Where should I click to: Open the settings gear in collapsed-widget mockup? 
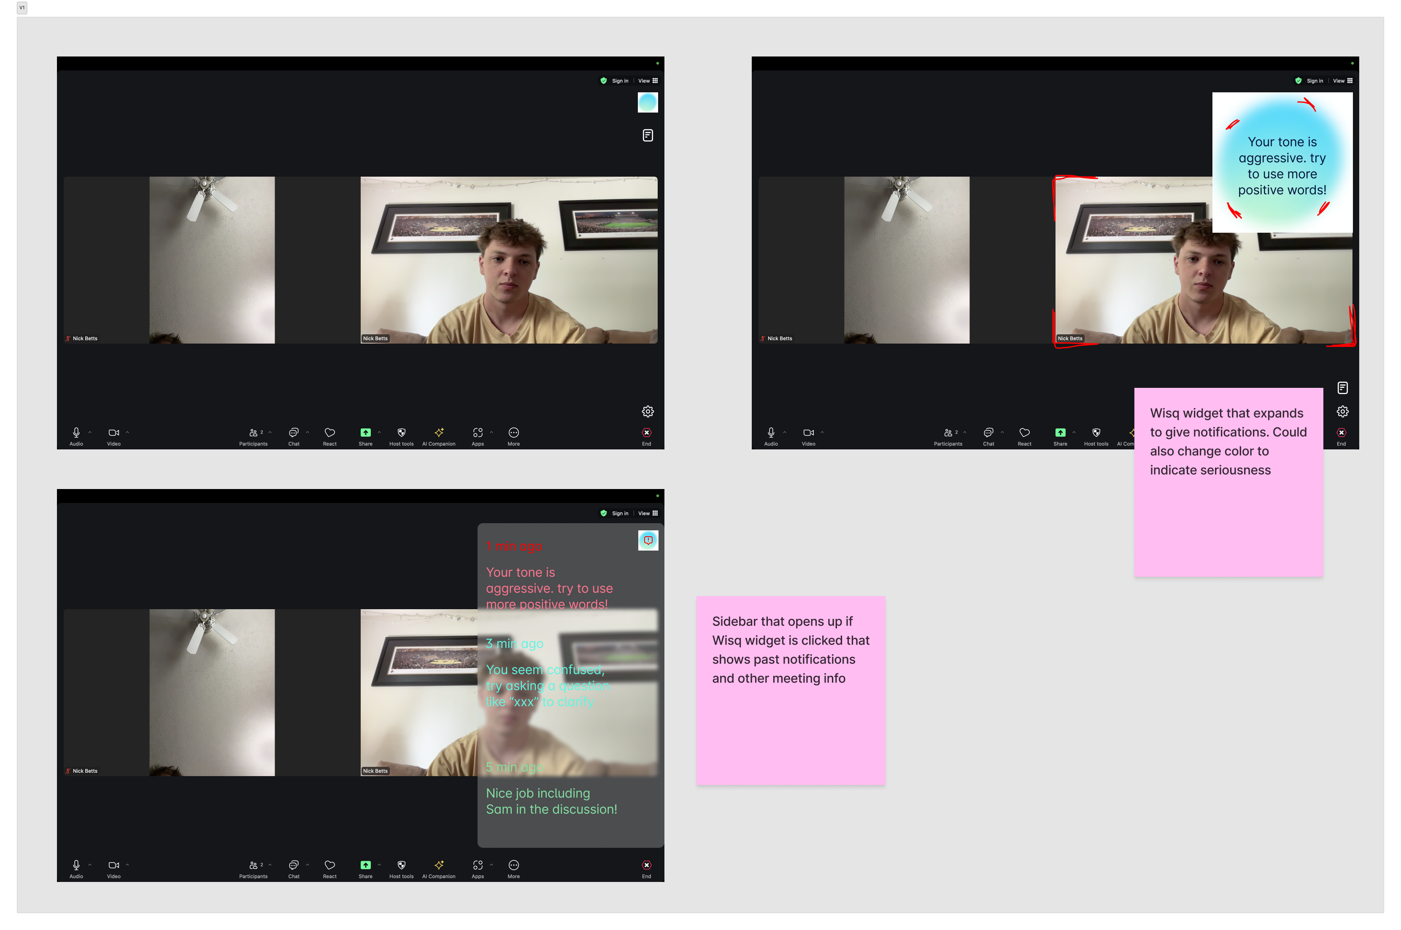coord(648,411)
